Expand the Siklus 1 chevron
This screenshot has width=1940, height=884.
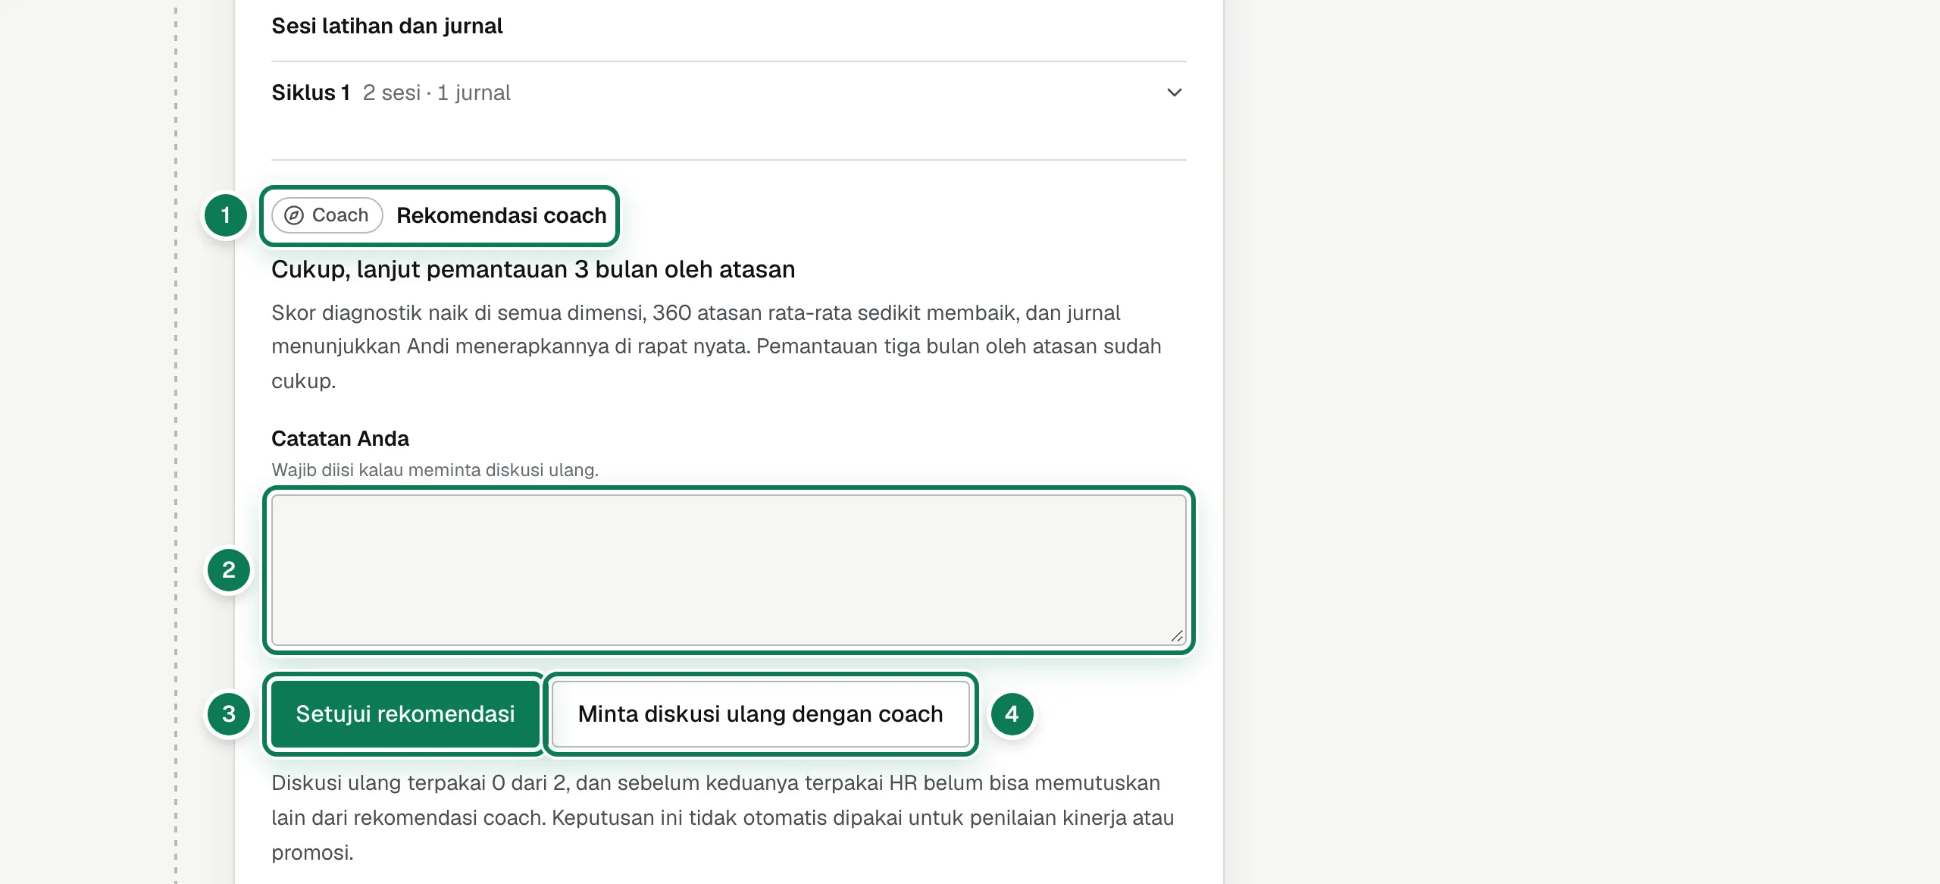click(1174, 92)
